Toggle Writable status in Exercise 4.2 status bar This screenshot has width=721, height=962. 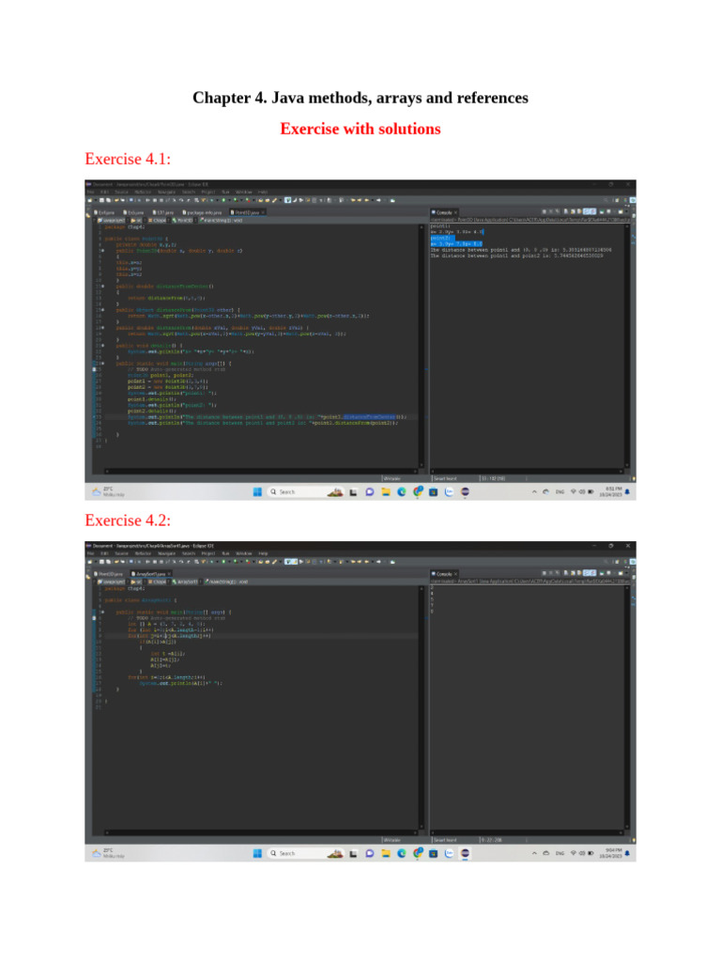tap(392, 839)
